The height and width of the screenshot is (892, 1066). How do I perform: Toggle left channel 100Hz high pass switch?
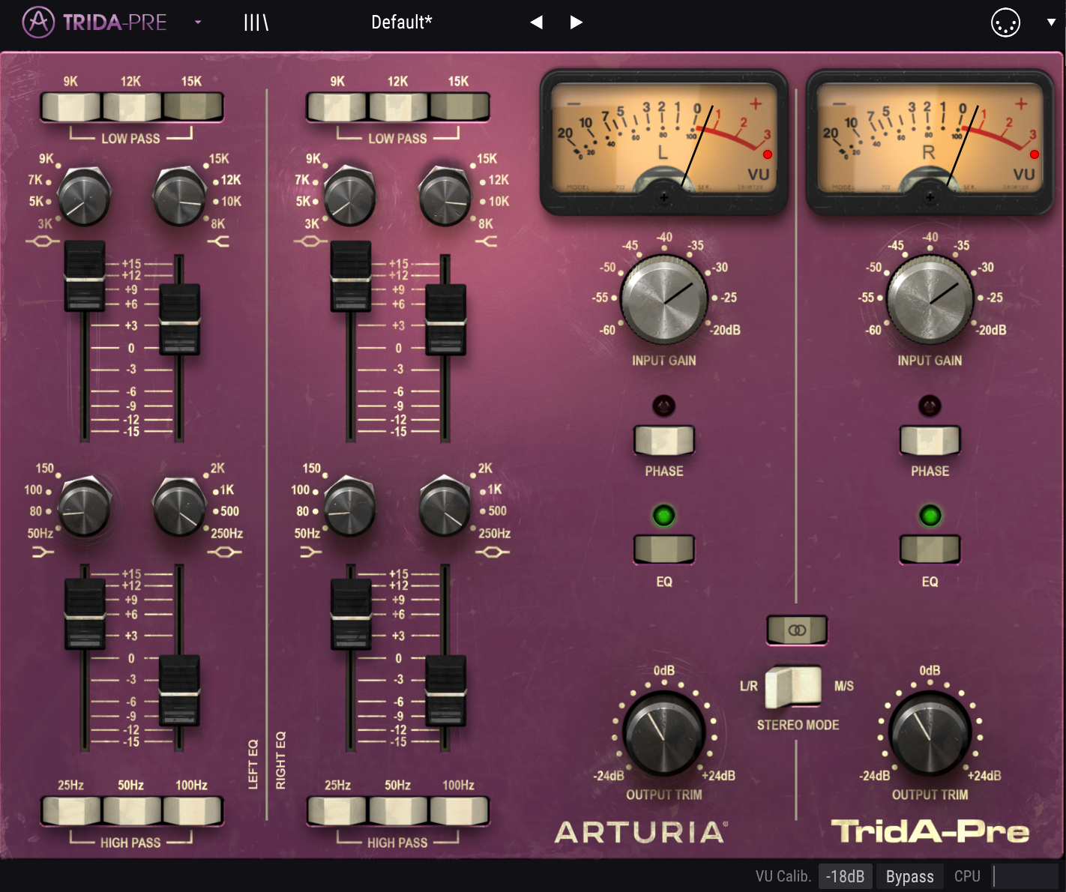[192, 811]
